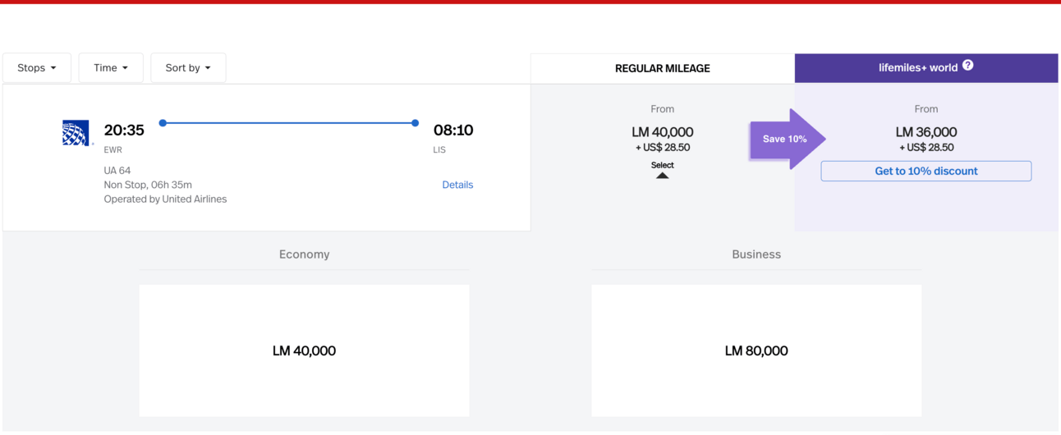The image size is (1061, 435).
Task: Click the departure dot on the route line
Action: (163, 123)
